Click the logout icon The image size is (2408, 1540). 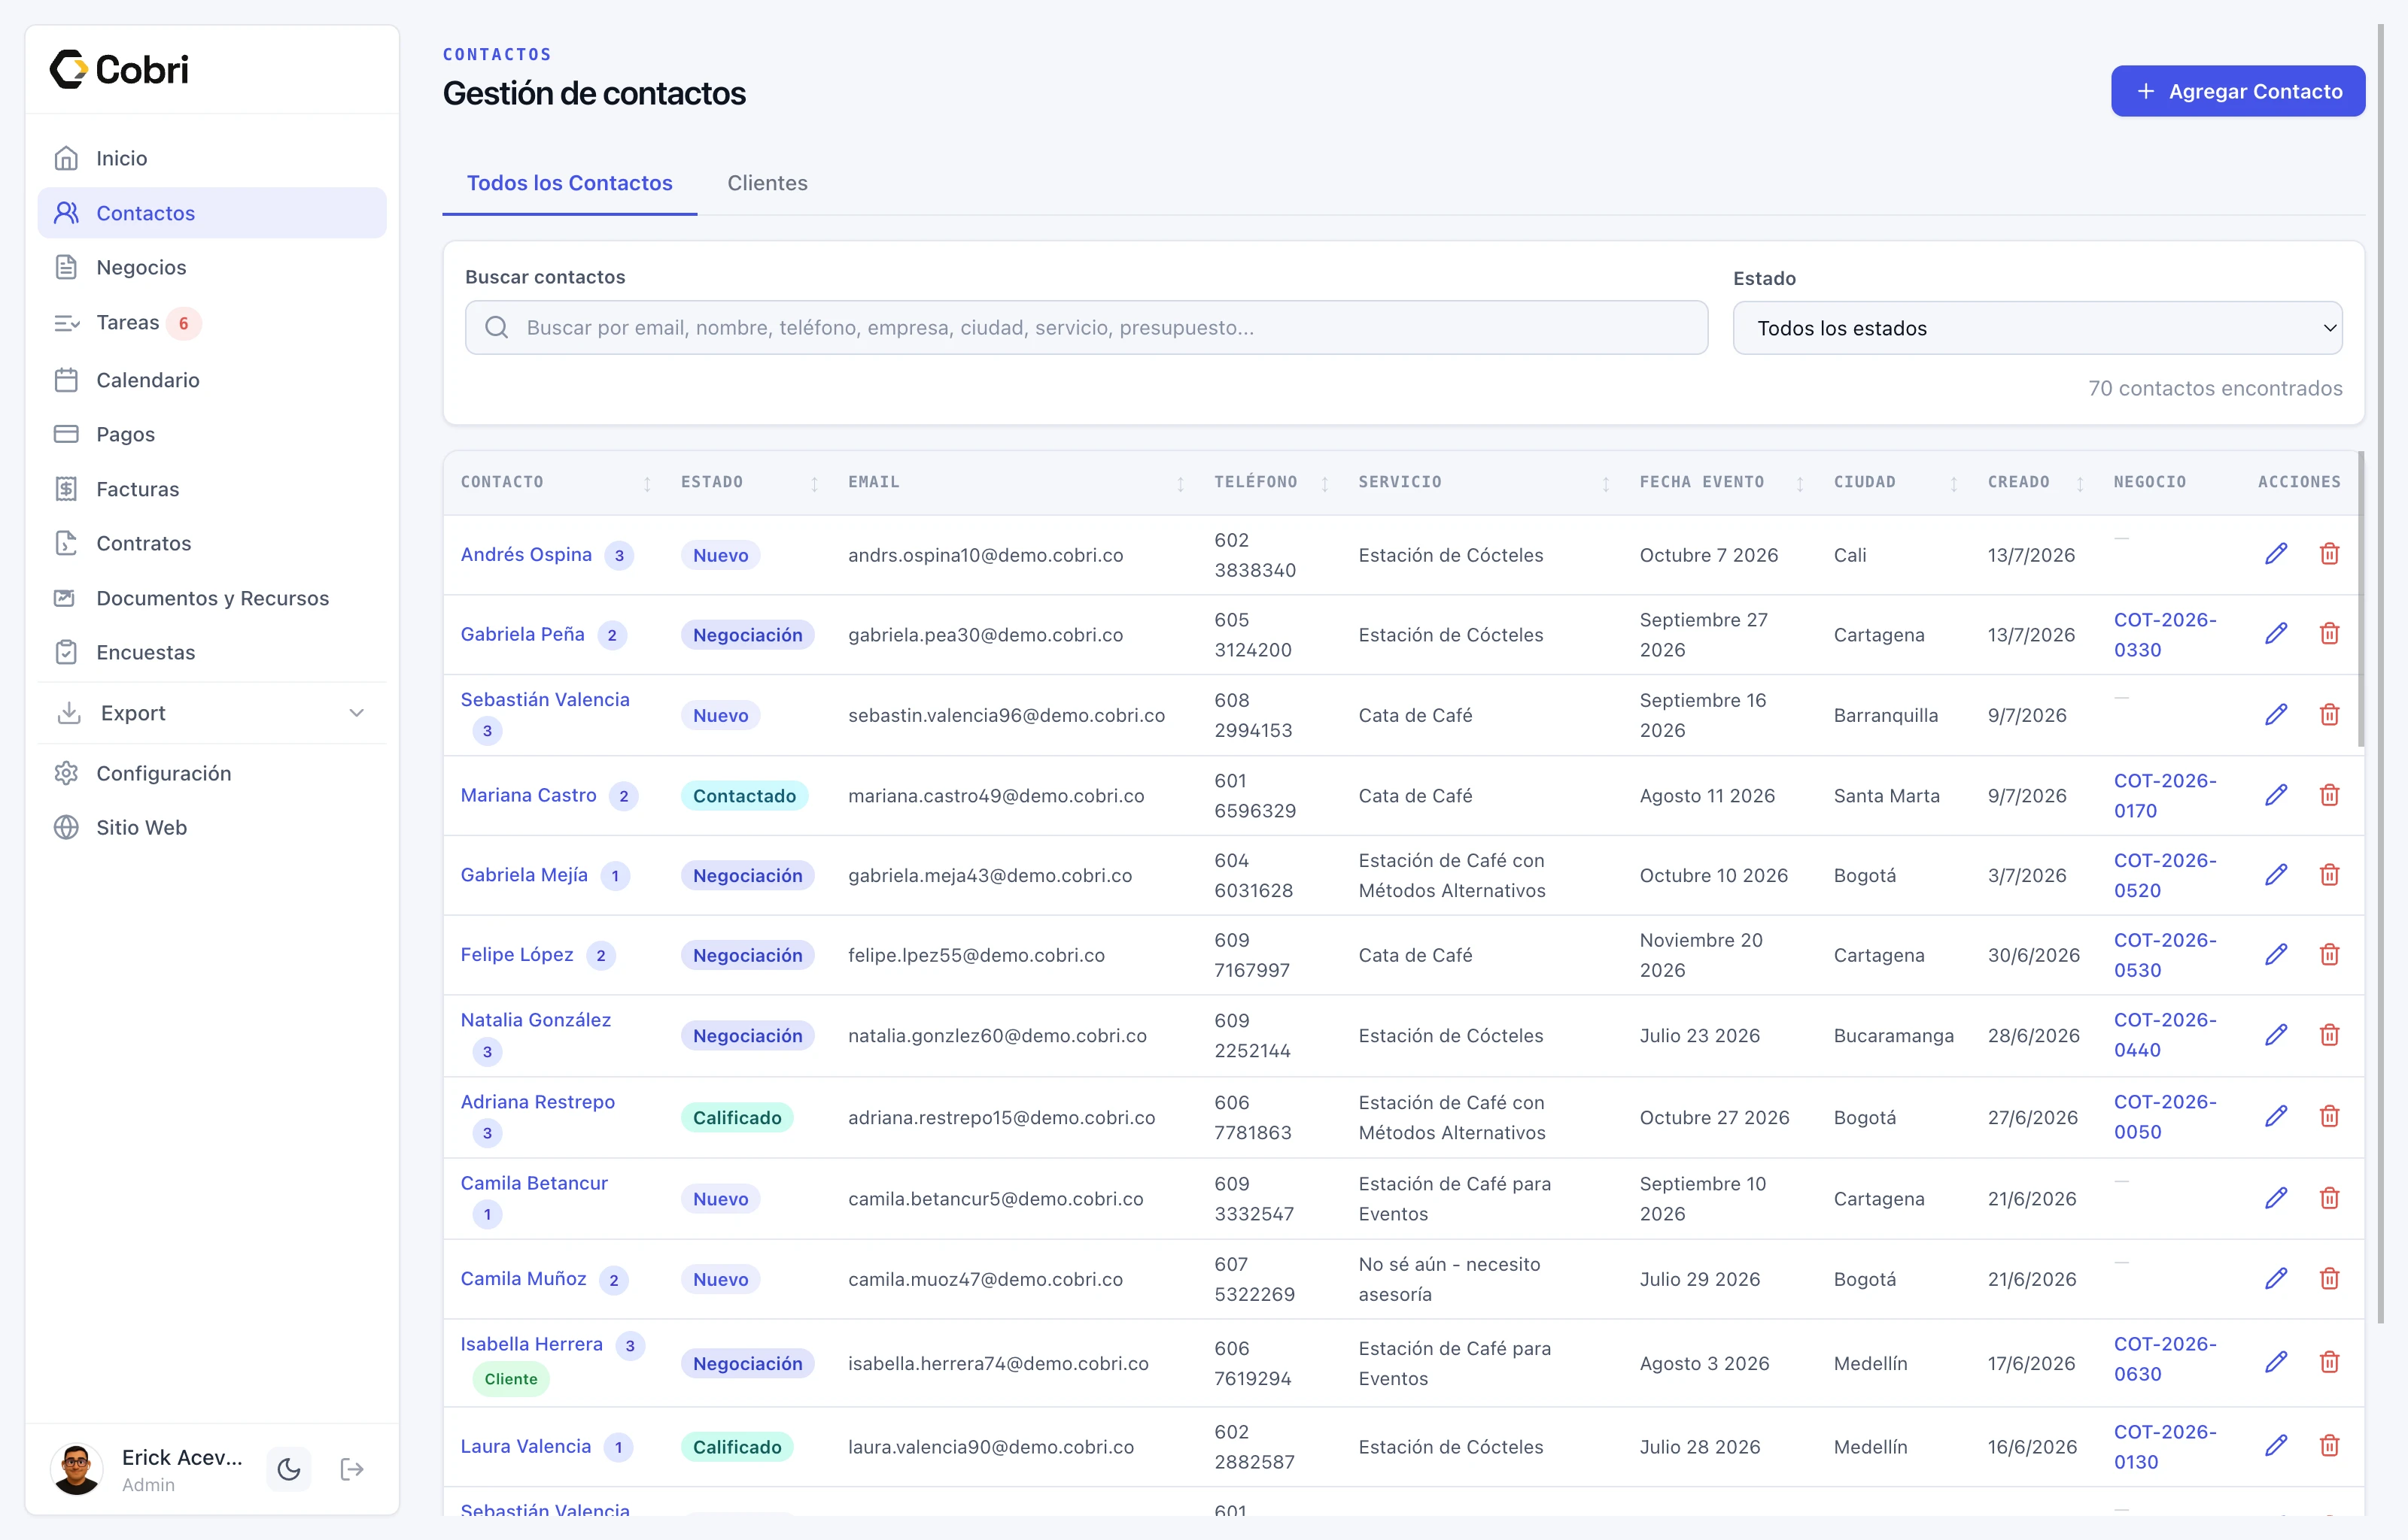[352, 1469]
